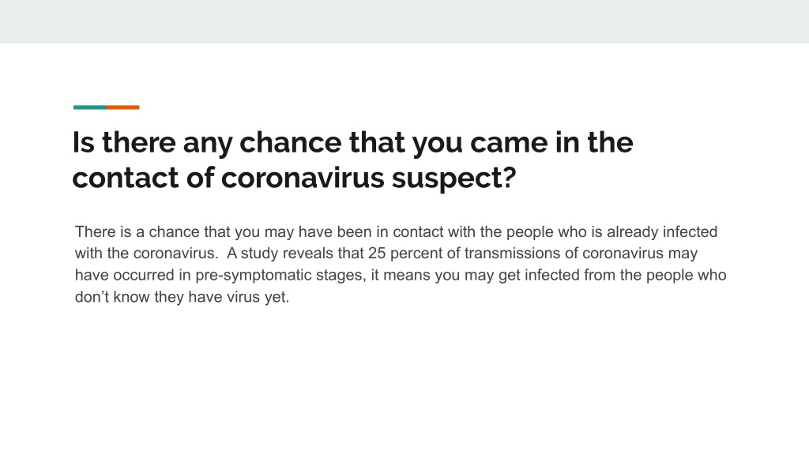Click the body paragraph starting "There is a chance"
Image resolution: width=809 pixels, height=455 pixels.
click(x=401, y=264)
